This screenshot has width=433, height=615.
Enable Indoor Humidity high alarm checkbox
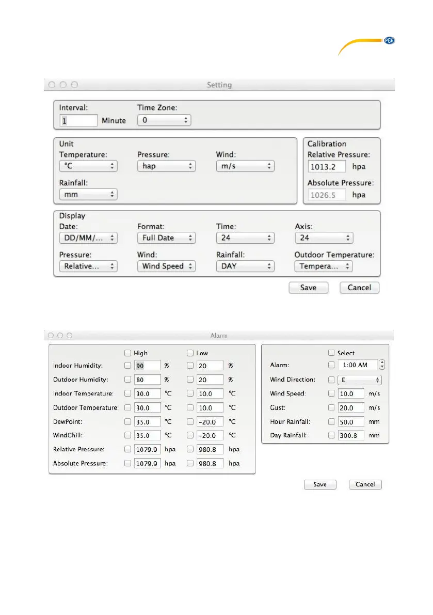pyautogui.click(x=128, y=366)
